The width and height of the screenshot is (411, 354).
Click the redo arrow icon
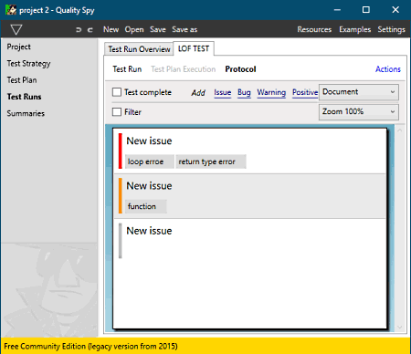[x=90, y=30]
